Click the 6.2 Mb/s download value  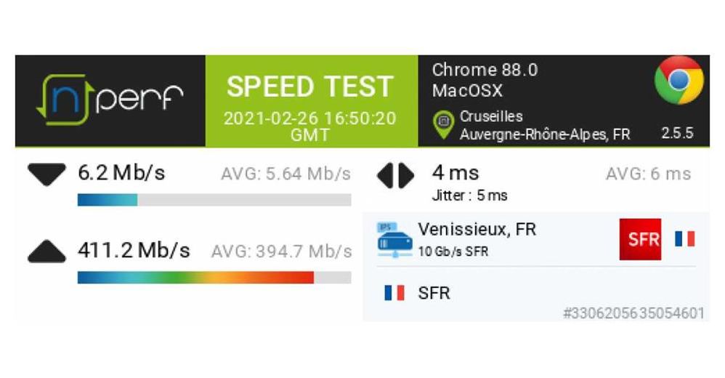[x=121, y=173]
